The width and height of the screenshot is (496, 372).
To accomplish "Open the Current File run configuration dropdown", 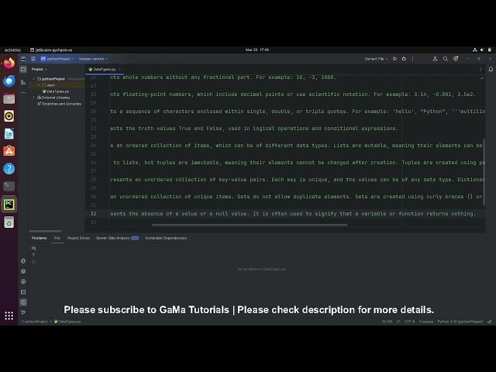I will [x=376, y=59].
